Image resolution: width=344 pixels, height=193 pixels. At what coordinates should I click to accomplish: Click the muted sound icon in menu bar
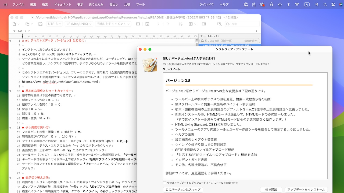[317, 4]
